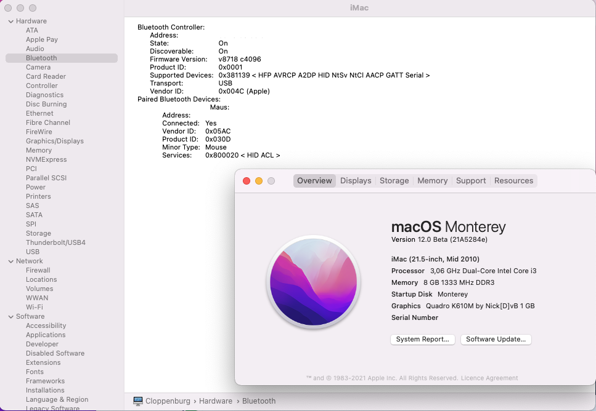
Task: Select Disabled Software in the sidebar
Action: (55, 353)
